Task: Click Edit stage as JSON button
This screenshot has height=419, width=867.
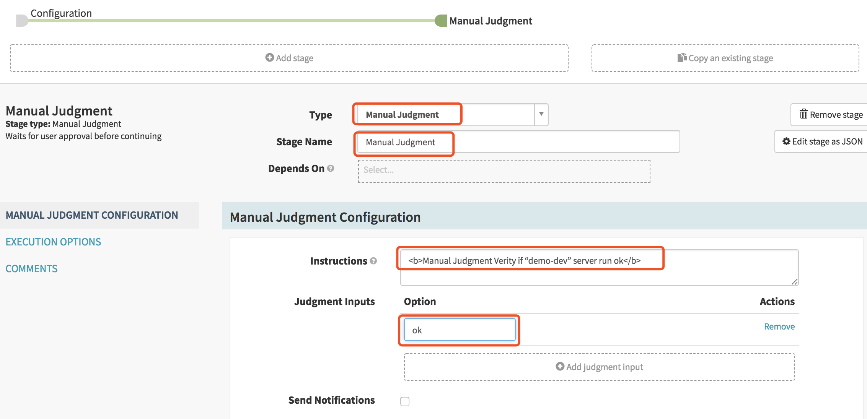Action: point(822,141)
